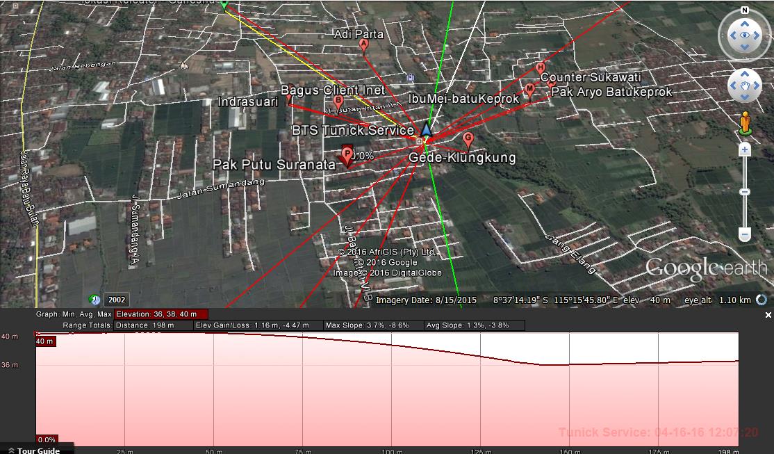Viewport: 774px width, 454px height.
Task: Open the historical imagery clock icon
Action: tap(94, 300)
